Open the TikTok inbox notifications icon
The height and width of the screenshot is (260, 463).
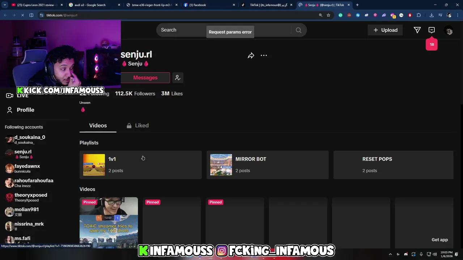pos(432,30)
